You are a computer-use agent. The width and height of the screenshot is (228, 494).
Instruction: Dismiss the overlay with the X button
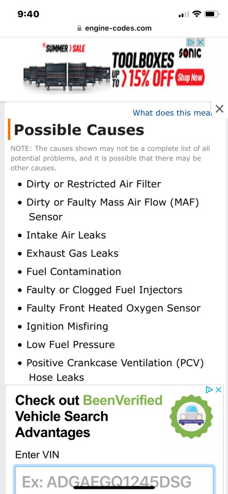(219, 109)
